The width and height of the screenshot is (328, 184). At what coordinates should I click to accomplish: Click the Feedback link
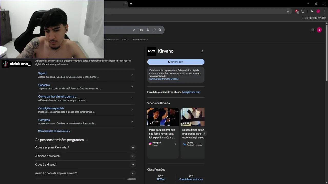[131, 179]
